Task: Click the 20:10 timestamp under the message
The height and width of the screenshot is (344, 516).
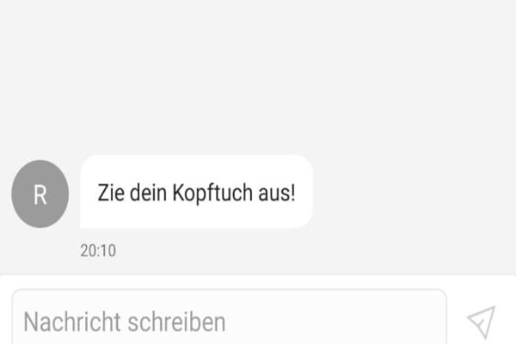Action: click(98, 250)
